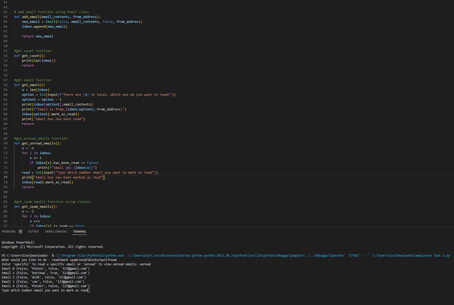Click 'What would you like to do' terminal line

click(59, 260)
